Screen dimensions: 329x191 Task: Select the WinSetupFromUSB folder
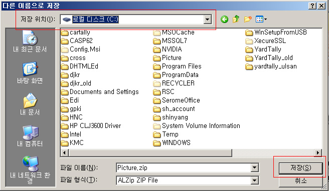pos(276,32)
